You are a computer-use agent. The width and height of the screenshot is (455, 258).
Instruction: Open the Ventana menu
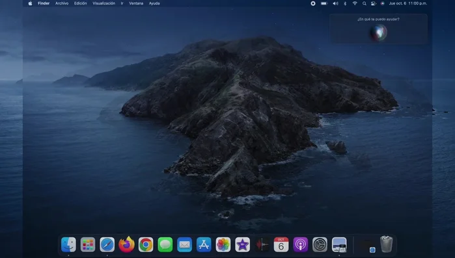(x=136, y=3)
